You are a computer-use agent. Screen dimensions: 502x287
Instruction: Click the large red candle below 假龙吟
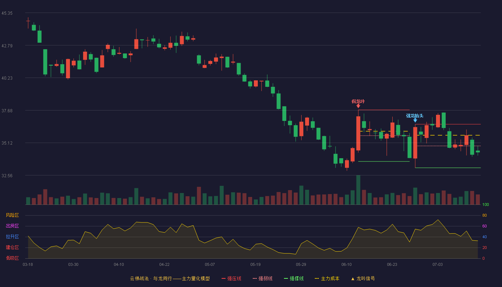[x=358, y=133]
